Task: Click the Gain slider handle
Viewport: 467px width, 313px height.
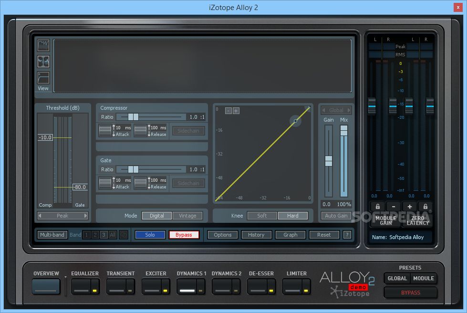Action: point(329,161)
